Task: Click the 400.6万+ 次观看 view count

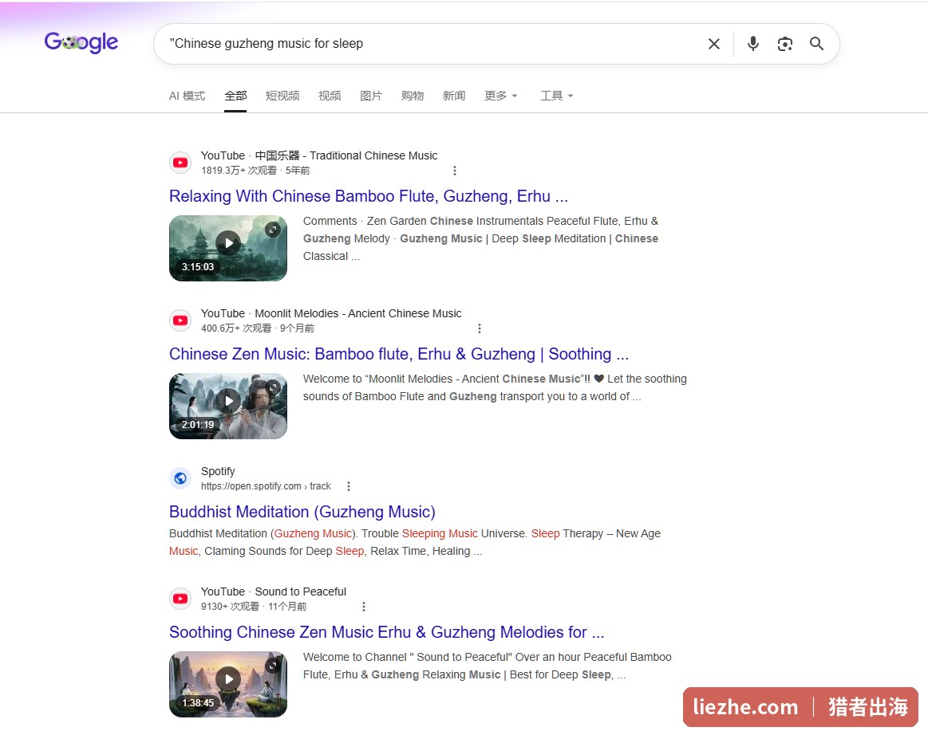Action: click(x=236, y=328)
